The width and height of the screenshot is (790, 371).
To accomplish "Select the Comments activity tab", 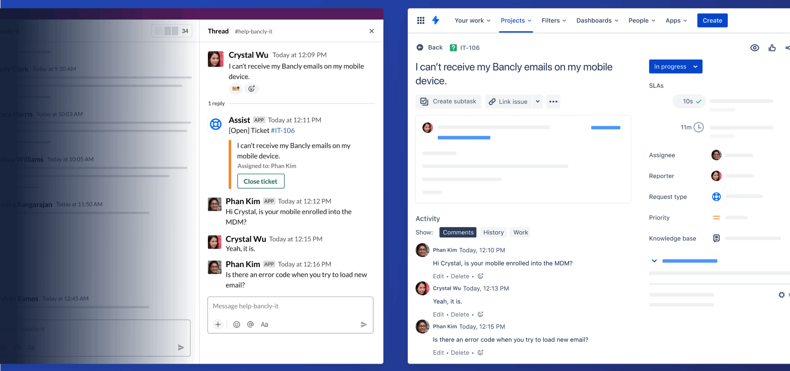I will click(458, 232).
